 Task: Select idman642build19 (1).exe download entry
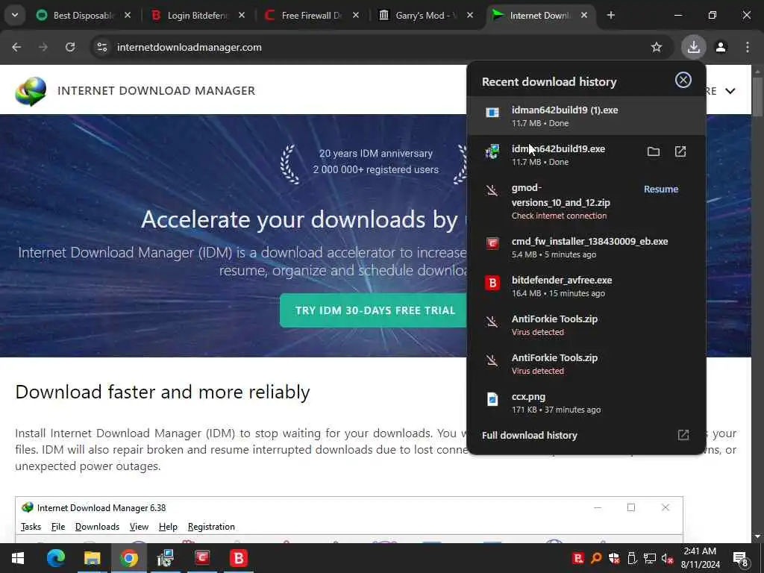pos(586,116)
